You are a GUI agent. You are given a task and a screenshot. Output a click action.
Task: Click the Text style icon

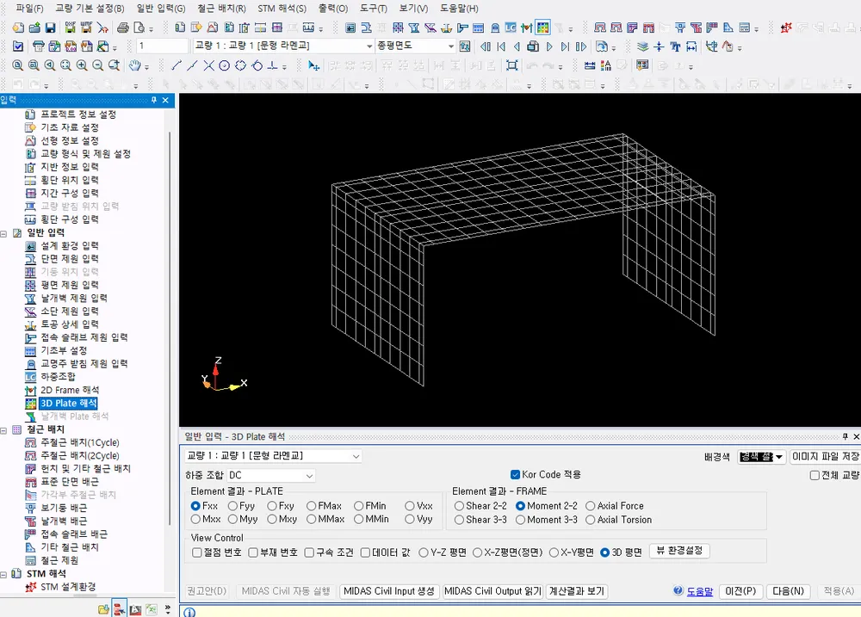[x=675, y=46]
